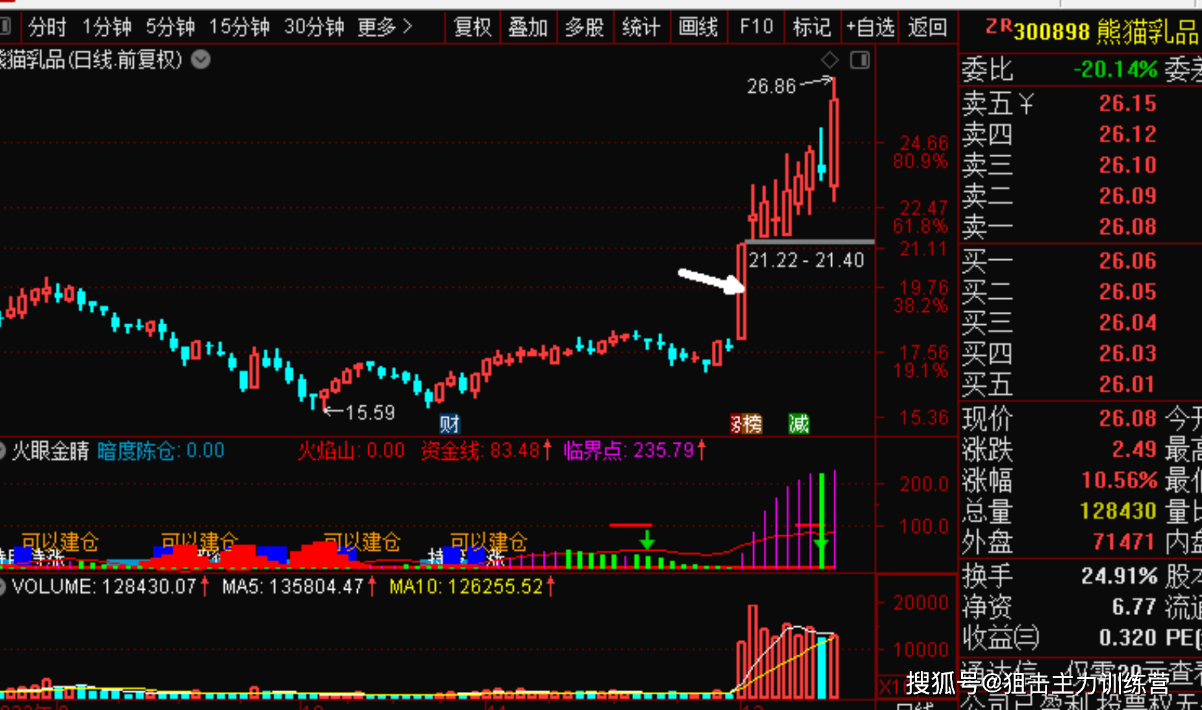Click the MA5: 135804.47 label
Viewport: 1202px width, 710px height.
pos(299,587)
